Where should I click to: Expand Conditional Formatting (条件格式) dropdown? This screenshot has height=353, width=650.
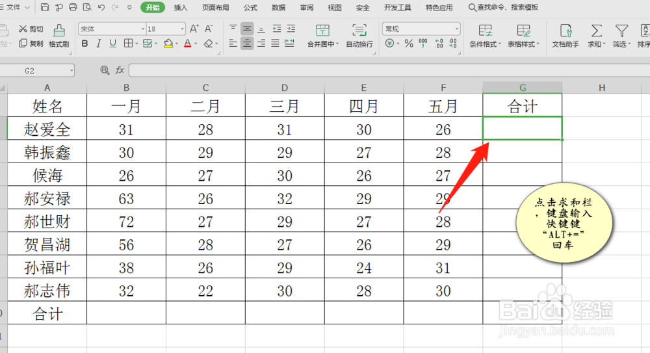pos(499,44)
